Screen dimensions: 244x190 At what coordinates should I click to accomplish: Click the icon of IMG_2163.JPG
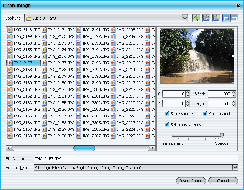point(10,103)
